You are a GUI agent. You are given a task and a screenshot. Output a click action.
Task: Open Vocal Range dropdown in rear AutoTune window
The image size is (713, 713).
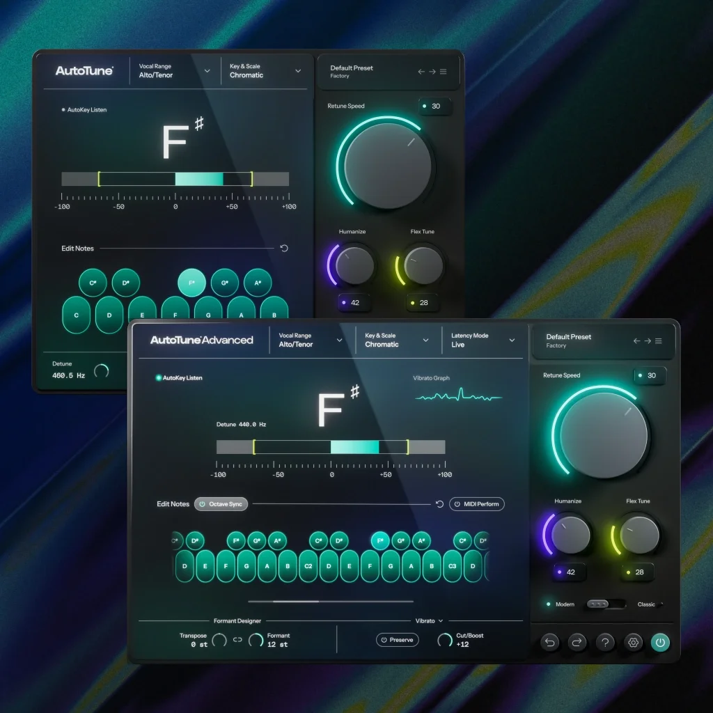coord(175,70)
